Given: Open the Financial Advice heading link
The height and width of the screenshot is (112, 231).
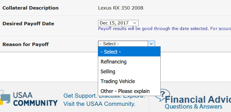Looking at the screenshot, I should click(198, 99).
